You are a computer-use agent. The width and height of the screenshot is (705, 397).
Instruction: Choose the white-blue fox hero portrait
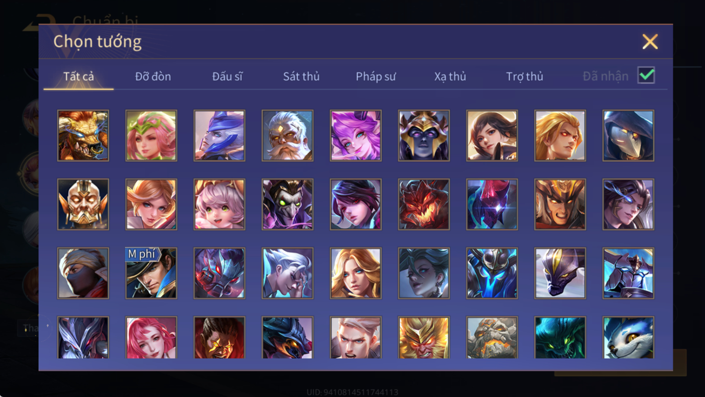click(x=628, y=337)
